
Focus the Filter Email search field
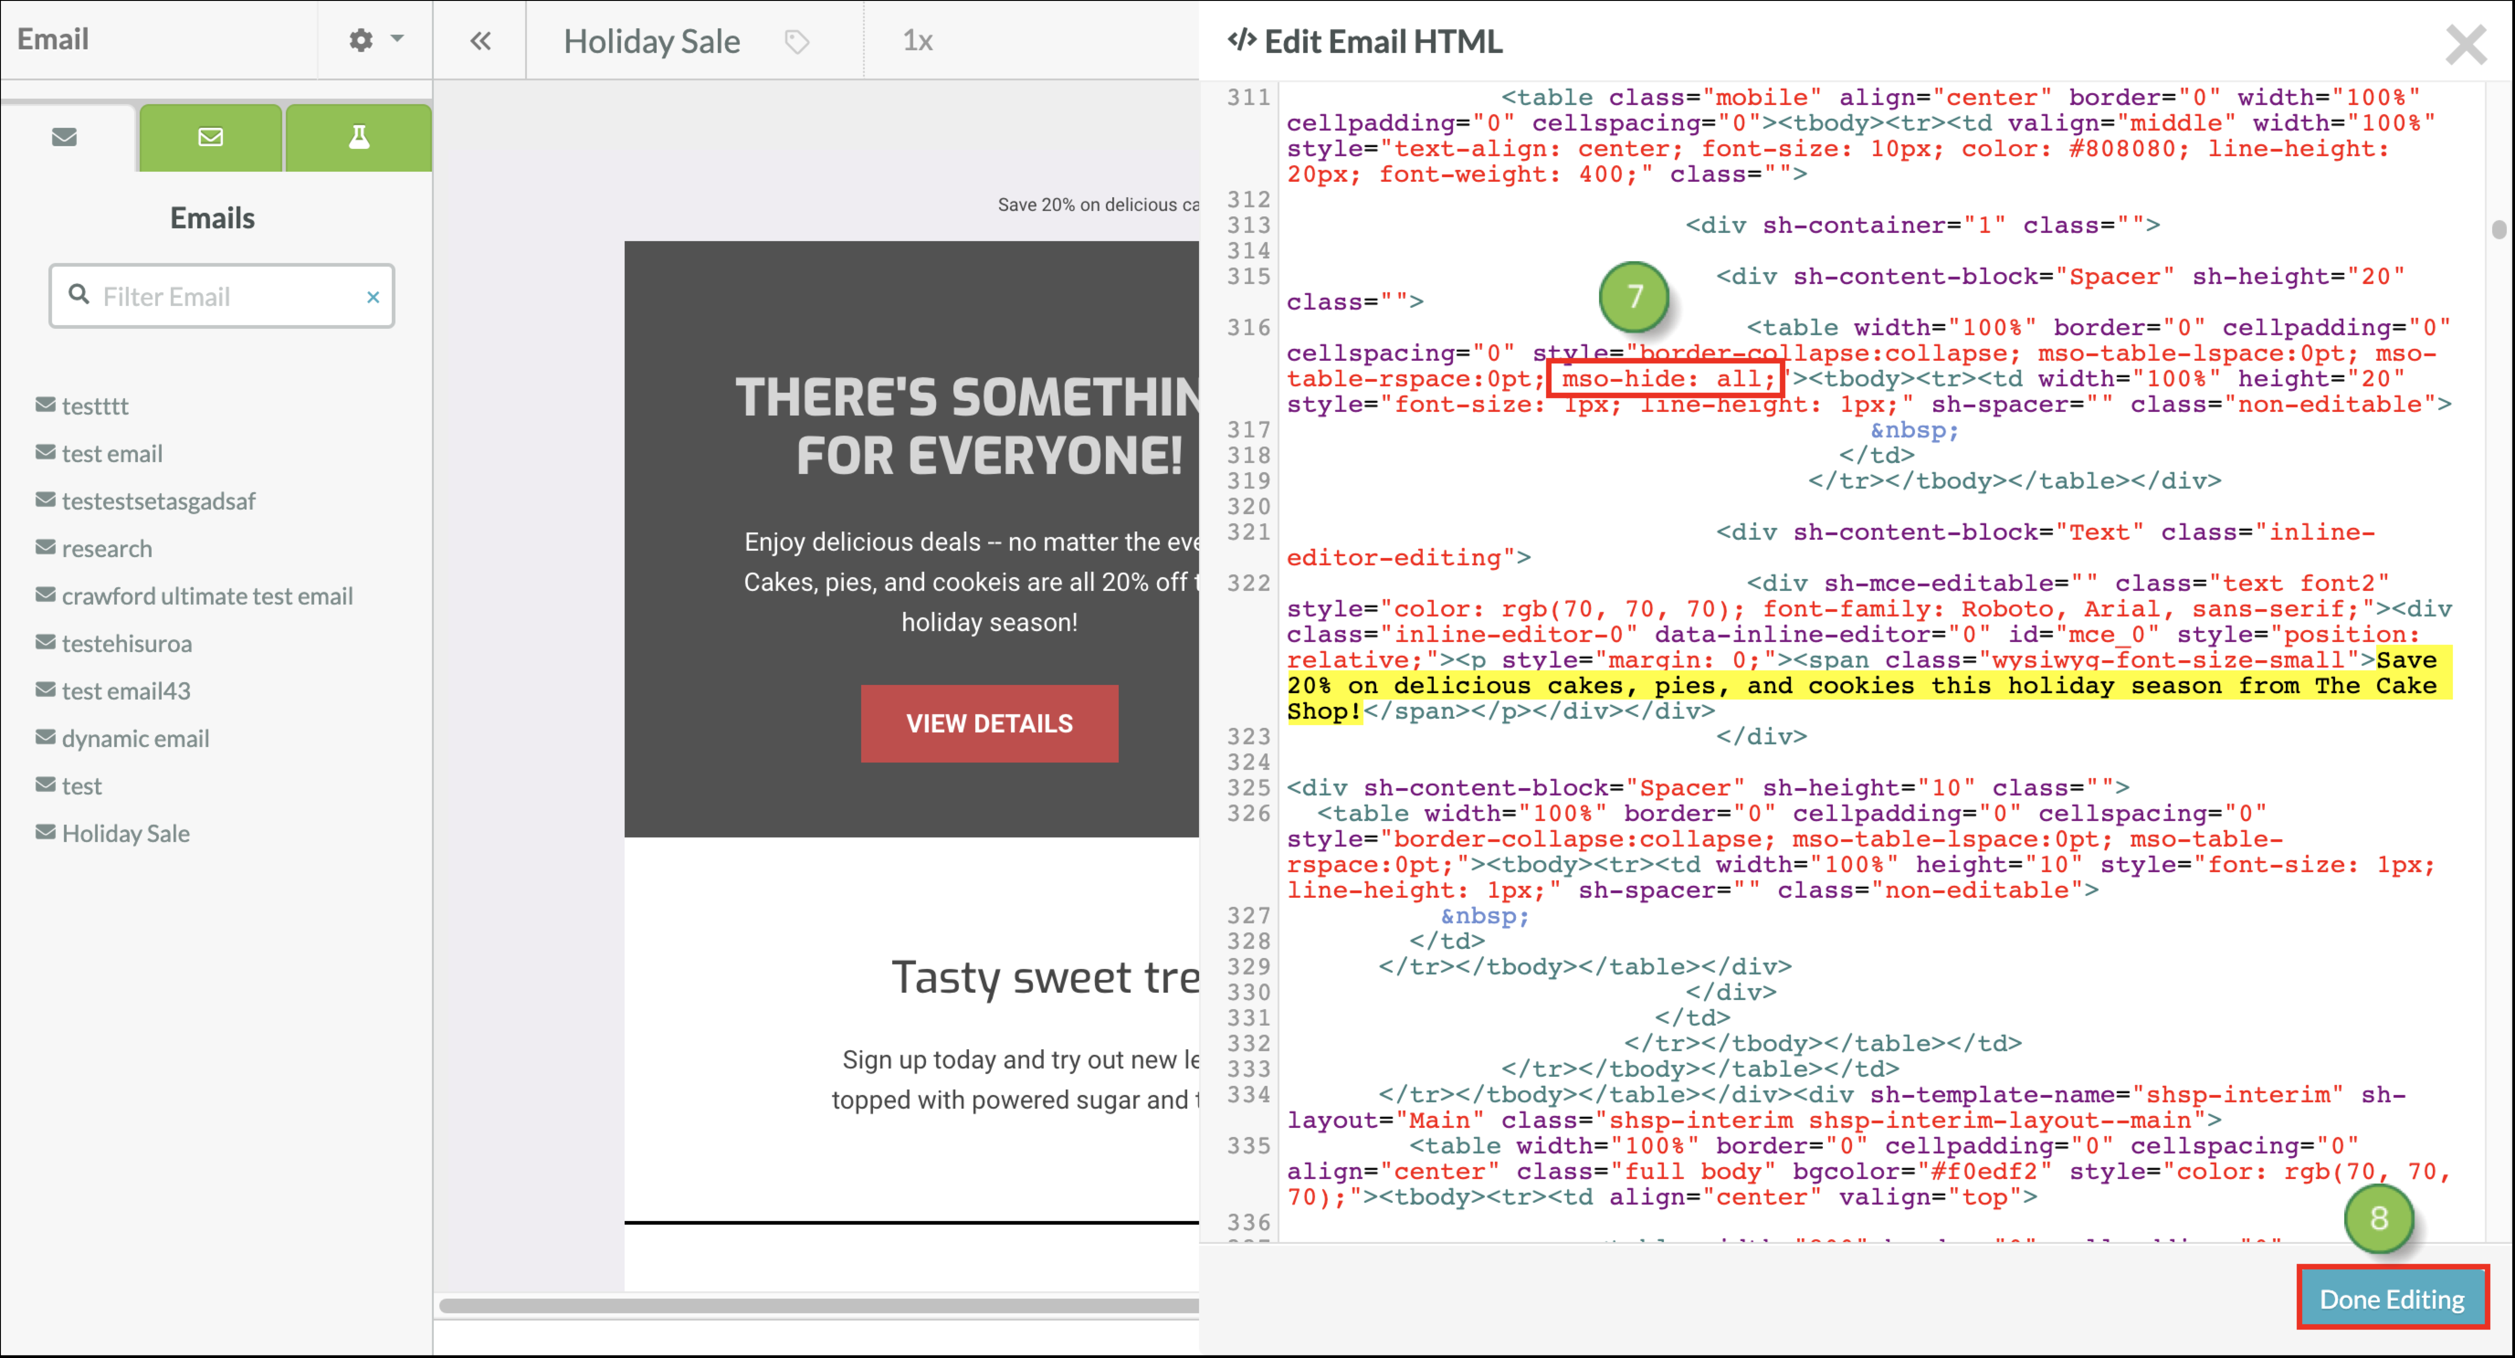click(221, 296)
